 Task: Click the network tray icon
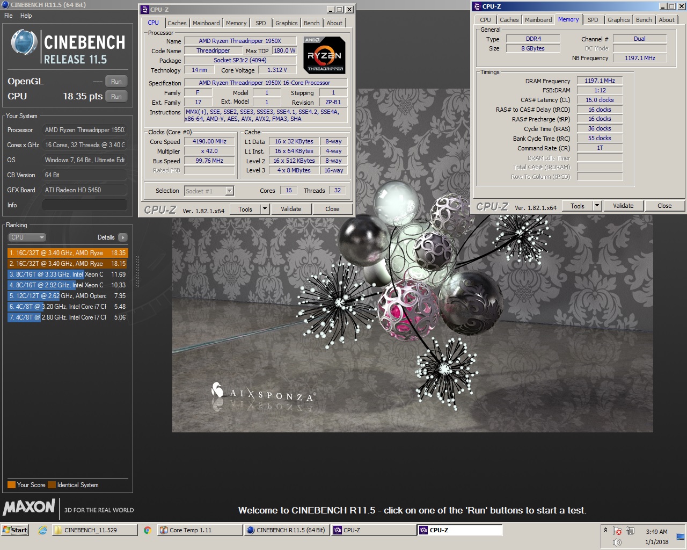point(630,531)
